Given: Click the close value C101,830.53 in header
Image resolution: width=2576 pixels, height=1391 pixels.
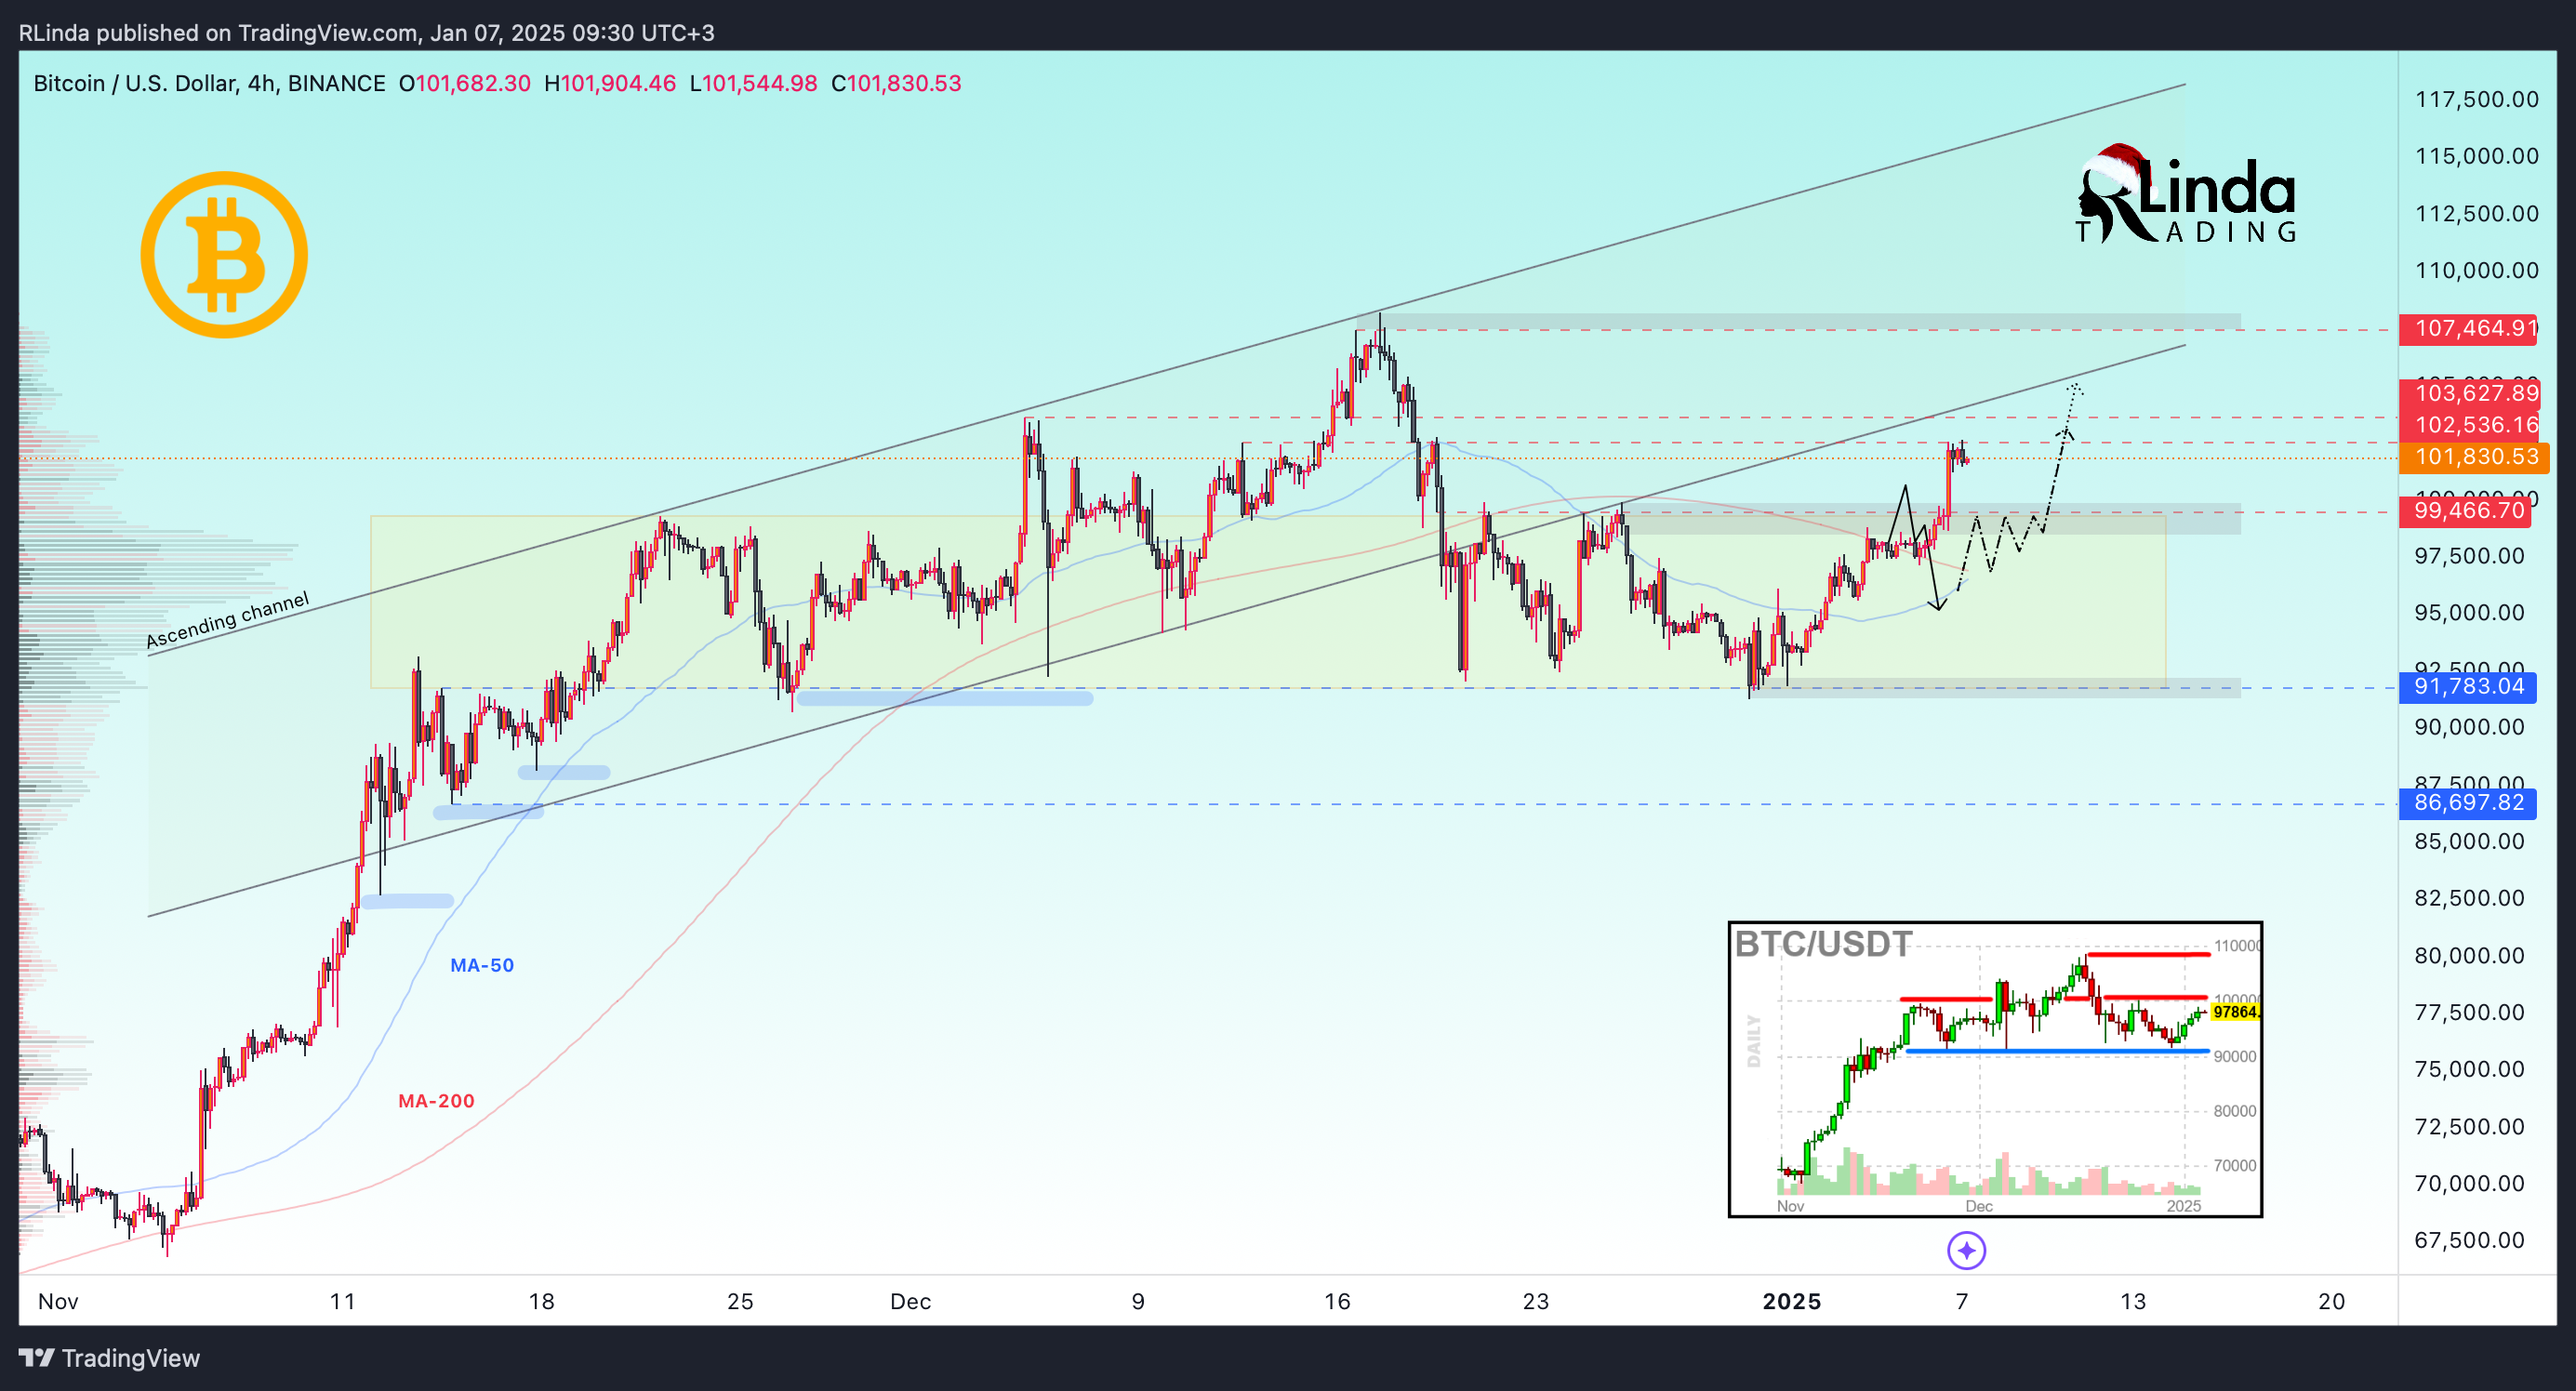Looking at the screenshot, I should pos(896,83).
